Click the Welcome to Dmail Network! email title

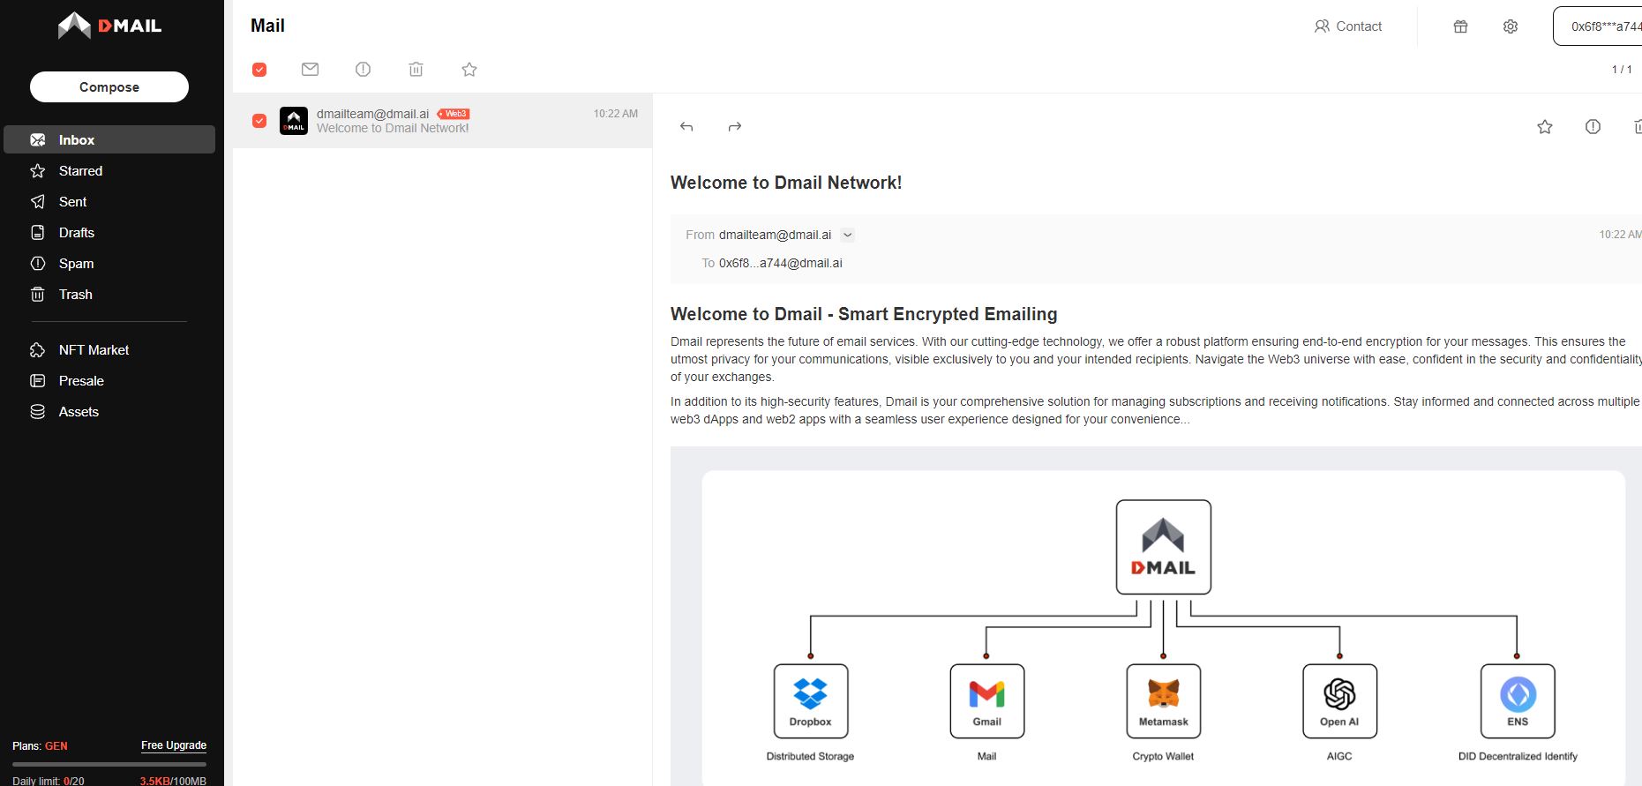(x=786, y=183)
